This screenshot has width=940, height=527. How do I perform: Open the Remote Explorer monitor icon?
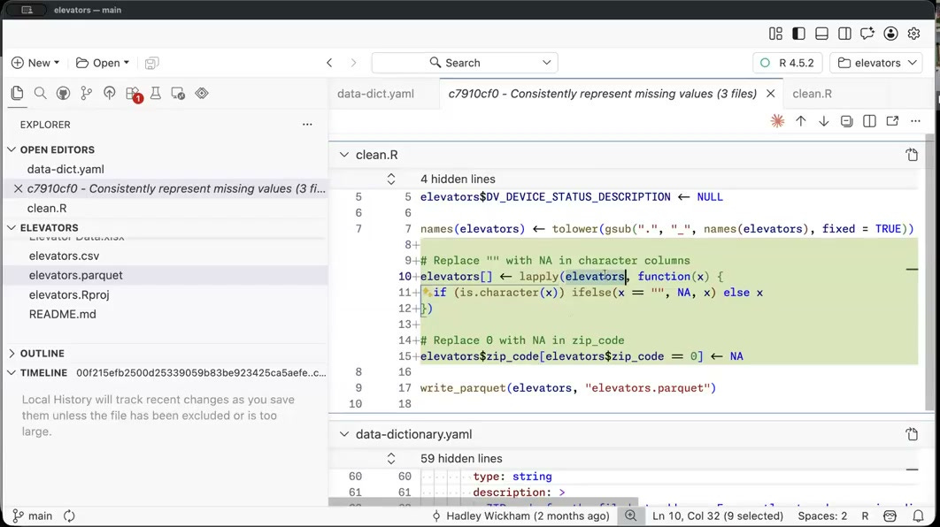pyautogui.click(x=178, y=93)
